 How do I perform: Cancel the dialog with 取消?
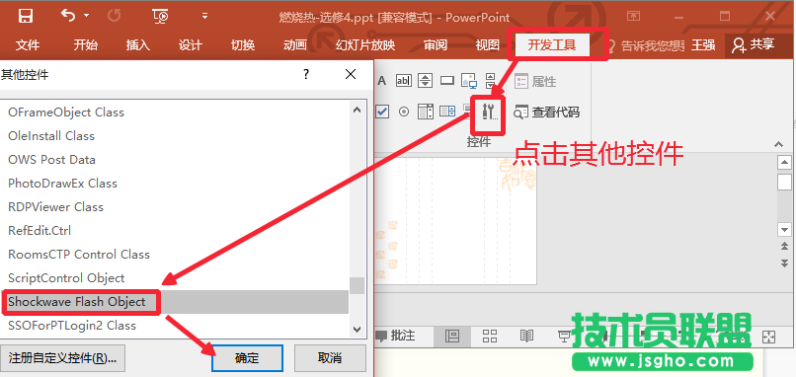pyautogui.click(x=330, y=358)
